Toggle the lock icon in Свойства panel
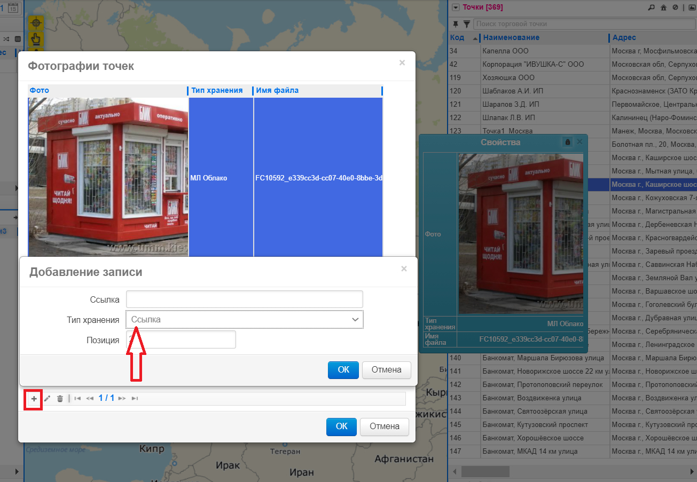The width and height of the screenshot is (697, 482). pos(568,142)
